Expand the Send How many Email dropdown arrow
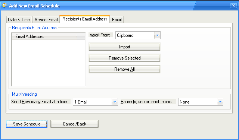This screenshot has width=239, height=140. coord(115,102)
